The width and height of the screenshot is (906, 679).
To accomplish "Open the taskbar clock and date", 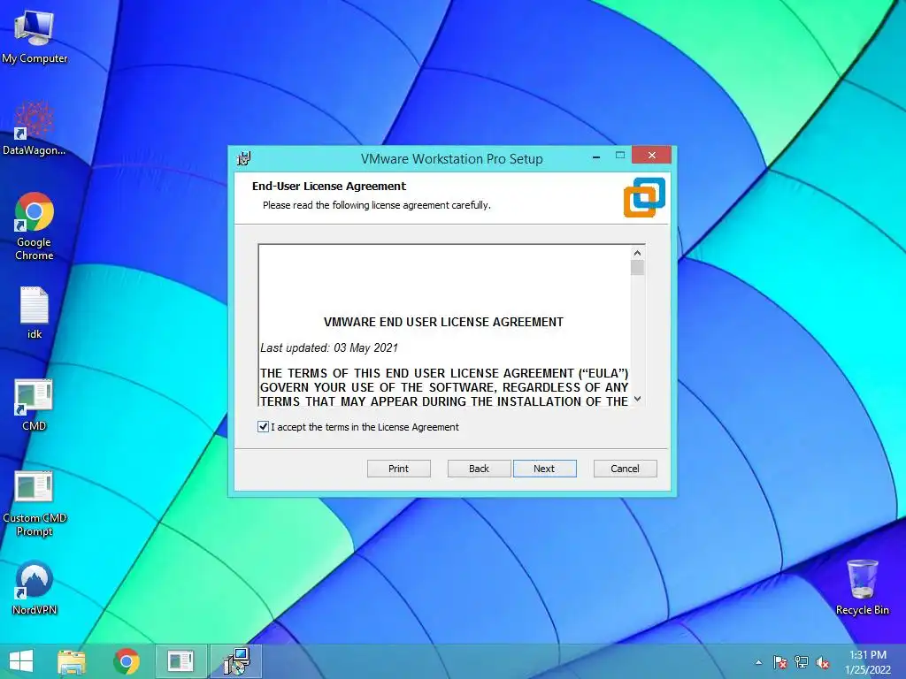I will (867, 662).
